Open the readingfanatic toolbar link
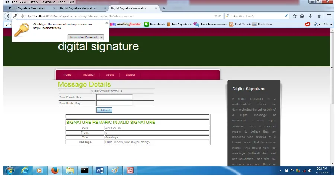The width and height of the screenshot is (336, 176). point(125,25)
